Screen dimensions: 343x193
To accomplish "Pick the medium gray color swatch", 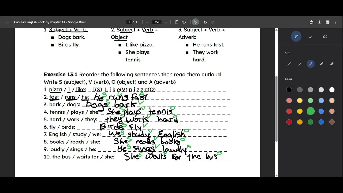I will [x=311, y=90].
